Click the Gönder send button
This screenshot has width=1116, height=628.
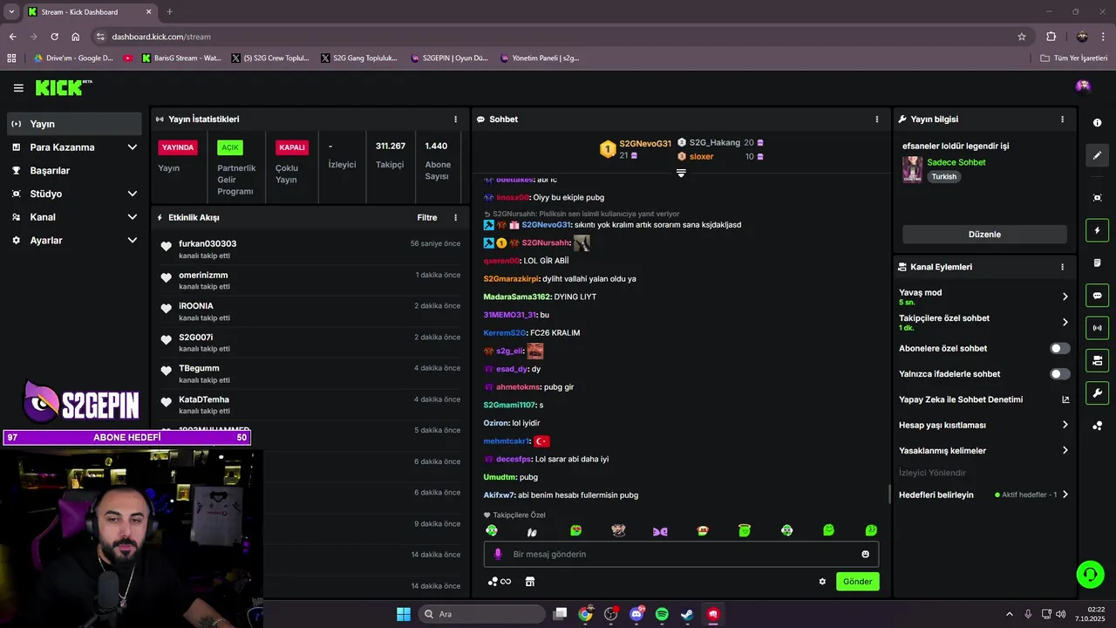[x=857, y=582]
